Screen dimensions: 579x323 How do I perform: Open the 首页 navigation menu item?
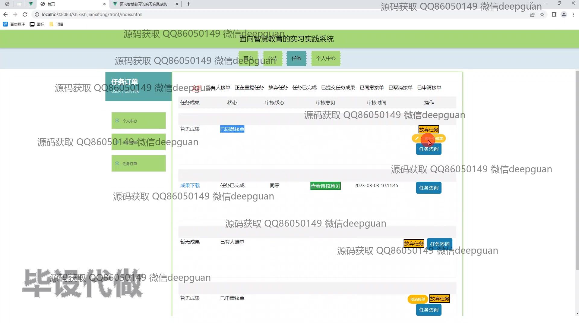tap(248, 58)
